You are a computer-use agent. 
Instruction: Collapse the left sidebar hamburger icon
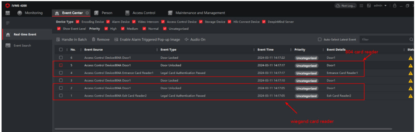coord(8,22)
